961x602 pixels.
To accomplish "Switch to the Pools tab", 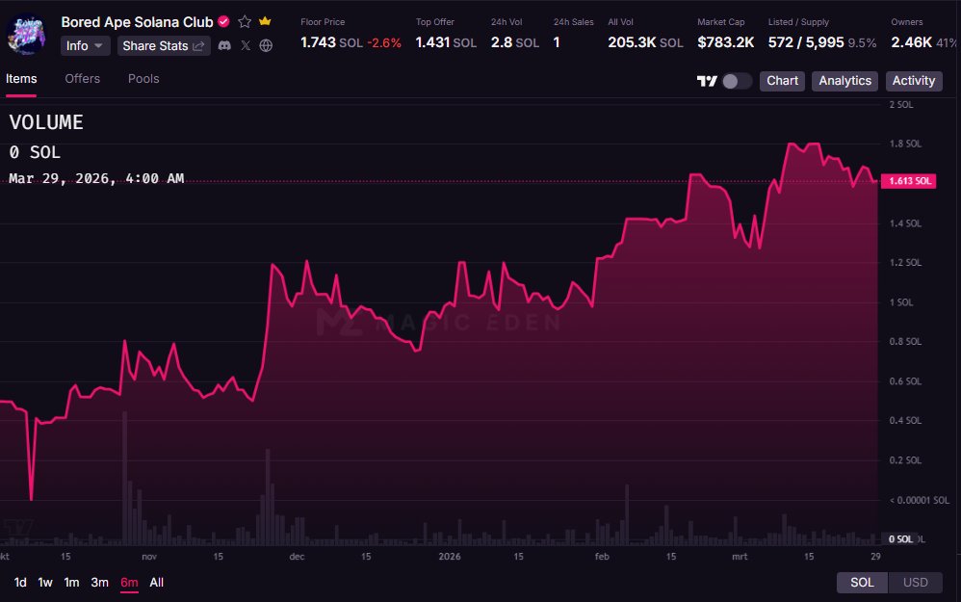I will pyautogui.click(x=143, y=79).
